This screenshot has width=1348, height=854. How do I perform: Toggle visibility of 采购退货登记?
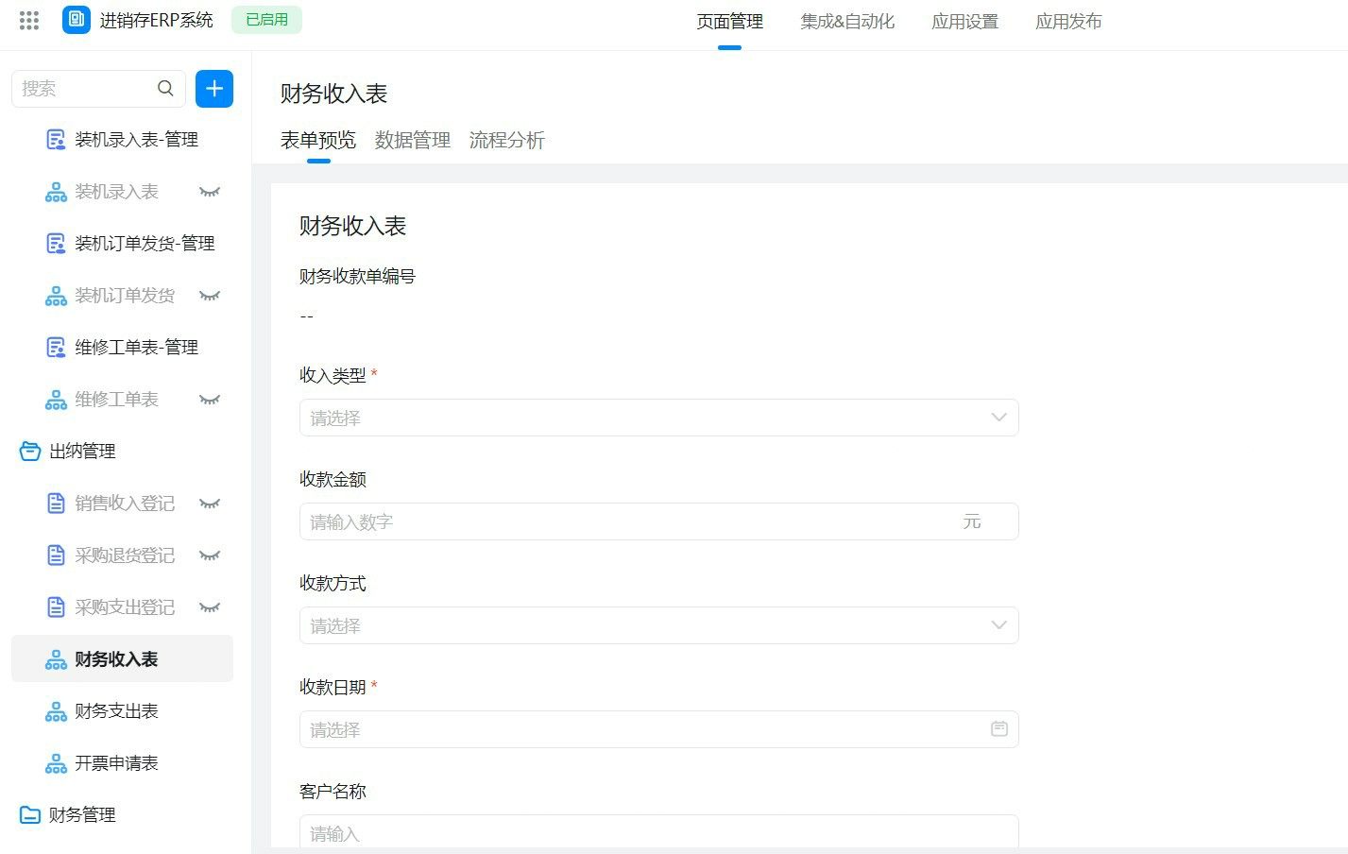point(210,555)
